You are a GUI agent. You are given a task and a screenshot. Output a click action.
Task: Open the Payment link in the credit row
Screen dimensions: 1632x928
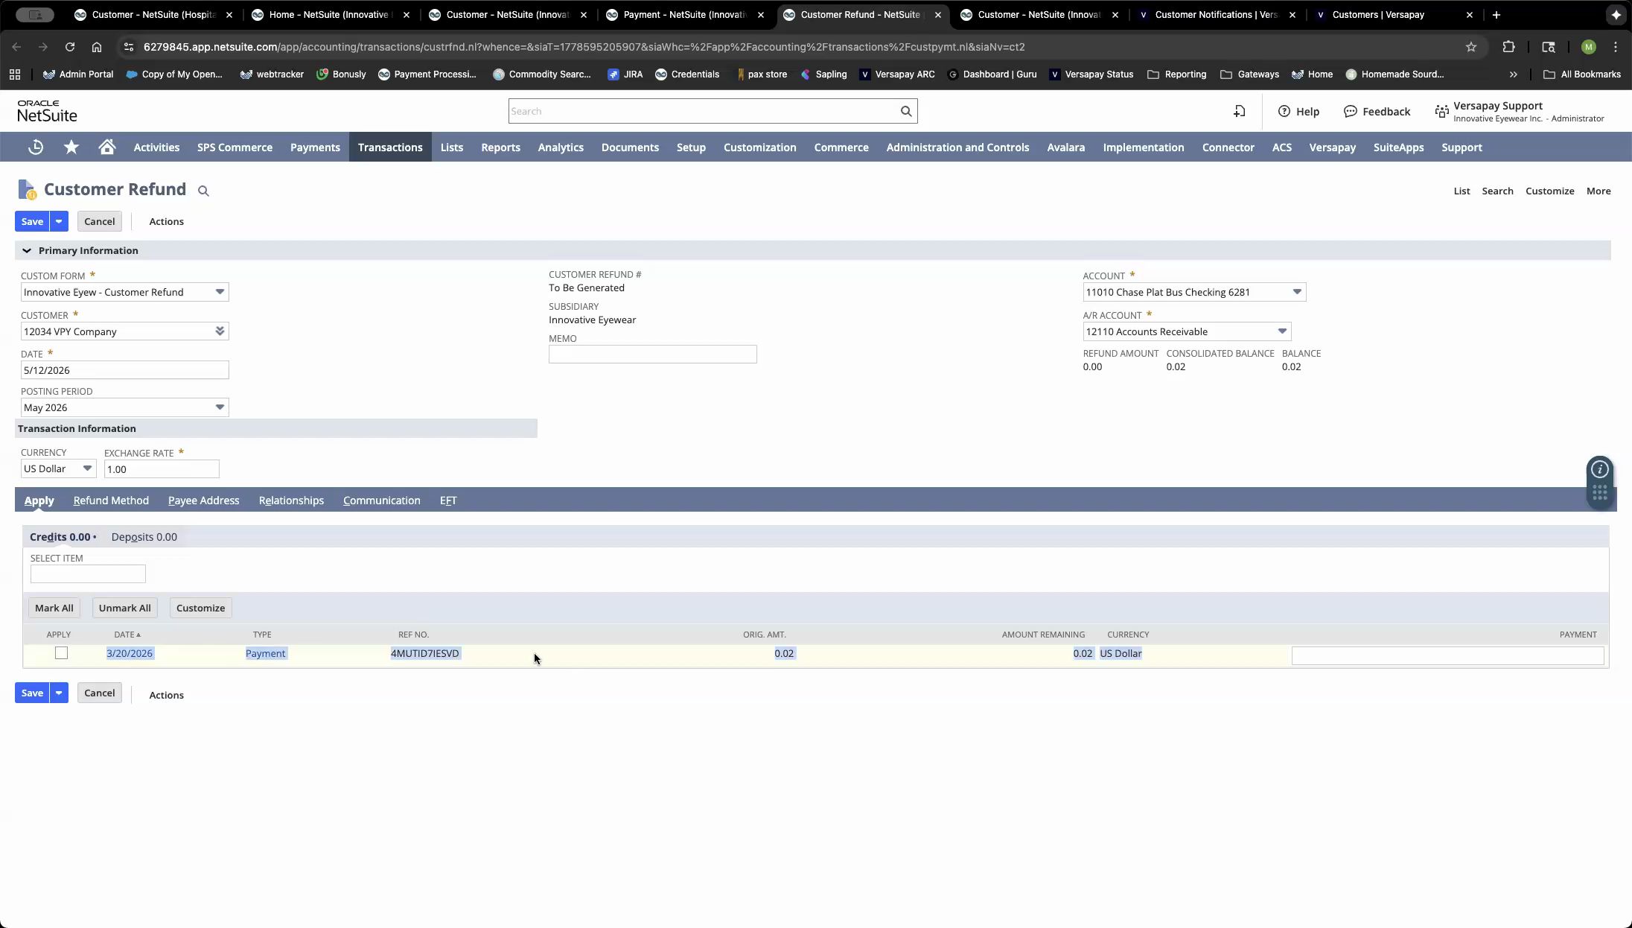click(x=266, y=653)
